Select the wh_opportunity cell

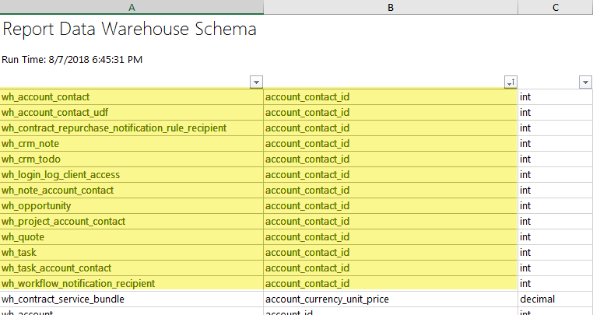pyautogui.click(x=37, y=206)
